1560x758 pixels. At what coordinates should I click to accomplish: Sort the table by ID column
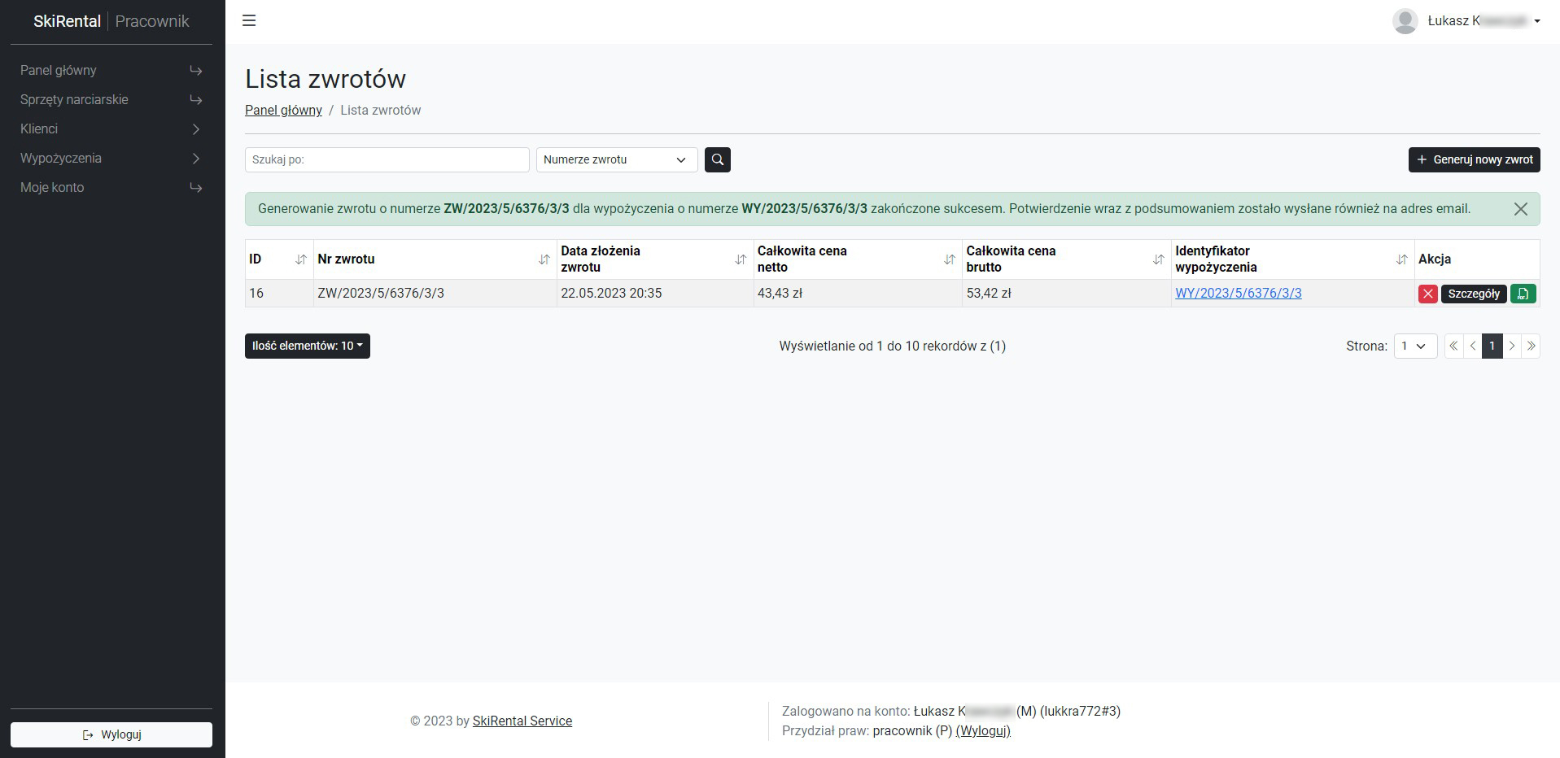[x=300, y=259]
